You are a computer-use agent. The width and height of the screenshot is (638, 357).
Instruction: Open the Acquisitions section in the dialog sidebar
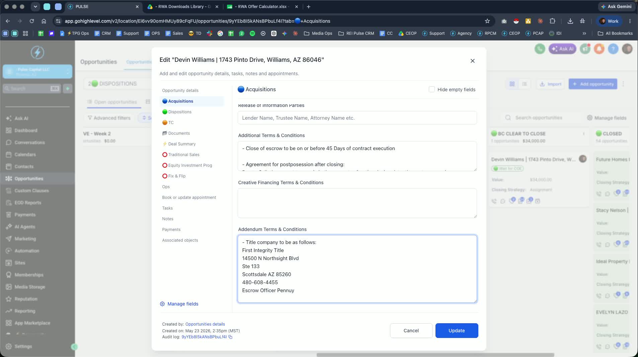pyautogui.click(x=192, y=101)
